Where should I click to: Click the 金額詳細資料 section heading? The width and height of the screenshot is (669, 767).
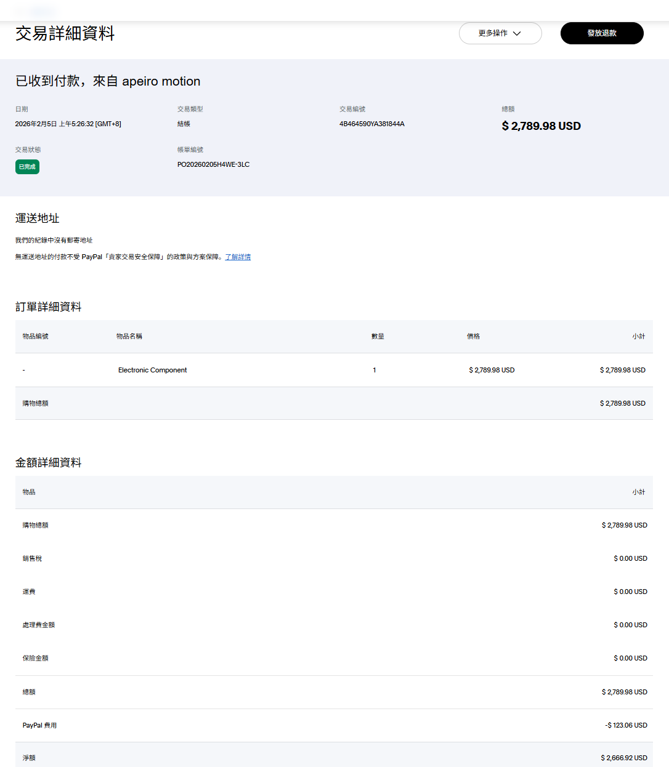[49, 463]
